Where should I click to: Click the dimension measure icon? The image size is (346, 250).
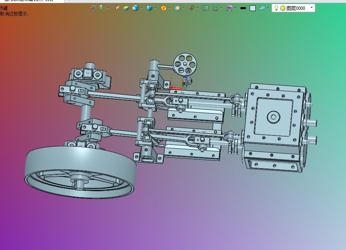pyautogui.click(x=215, y=8)
